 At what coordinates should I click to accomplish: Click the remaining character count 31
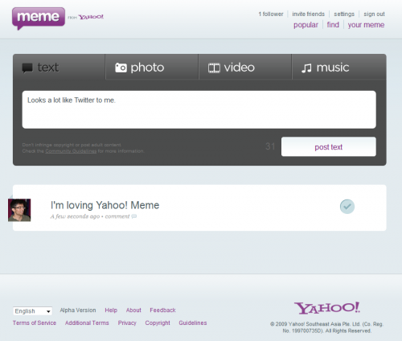coord(270,146)
